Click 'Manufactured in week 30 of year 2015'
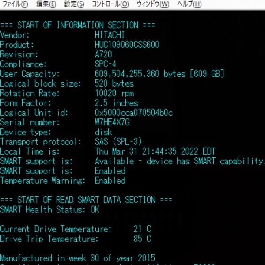265x265 pixels. (x=78, y=258)
